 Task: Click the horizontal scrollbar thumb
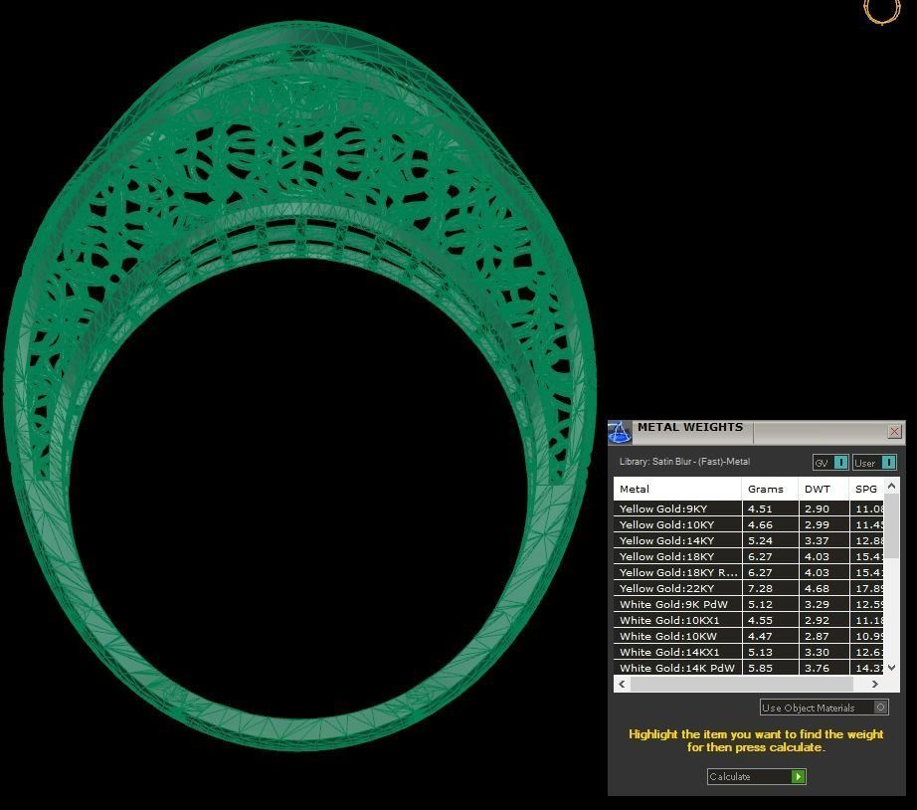[742, 684]
